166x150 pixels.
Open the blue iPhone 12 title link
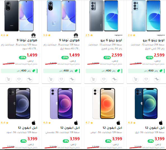[155, 128]
